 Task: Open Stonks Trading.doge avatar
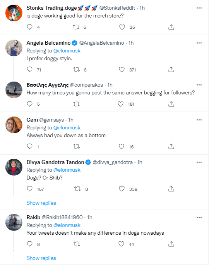(14, 13)
